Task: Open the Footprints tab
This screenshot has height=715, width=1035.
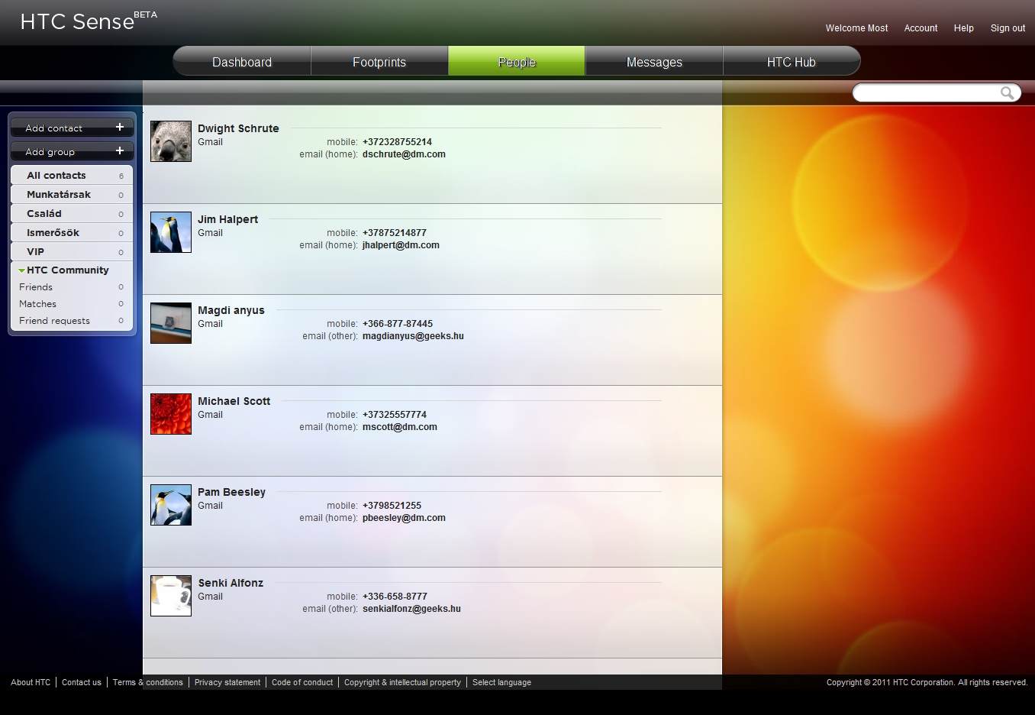Action: click(379, 62)
